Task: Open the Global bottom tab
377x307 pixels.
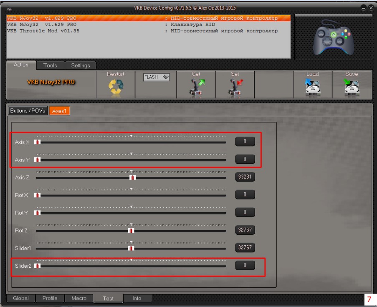Action: click(21, 298)
